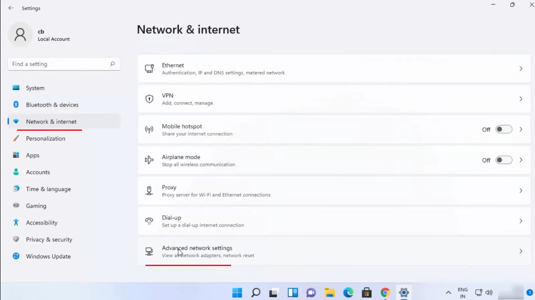Expand Mobile hotspot settings with its chevron

521,129
